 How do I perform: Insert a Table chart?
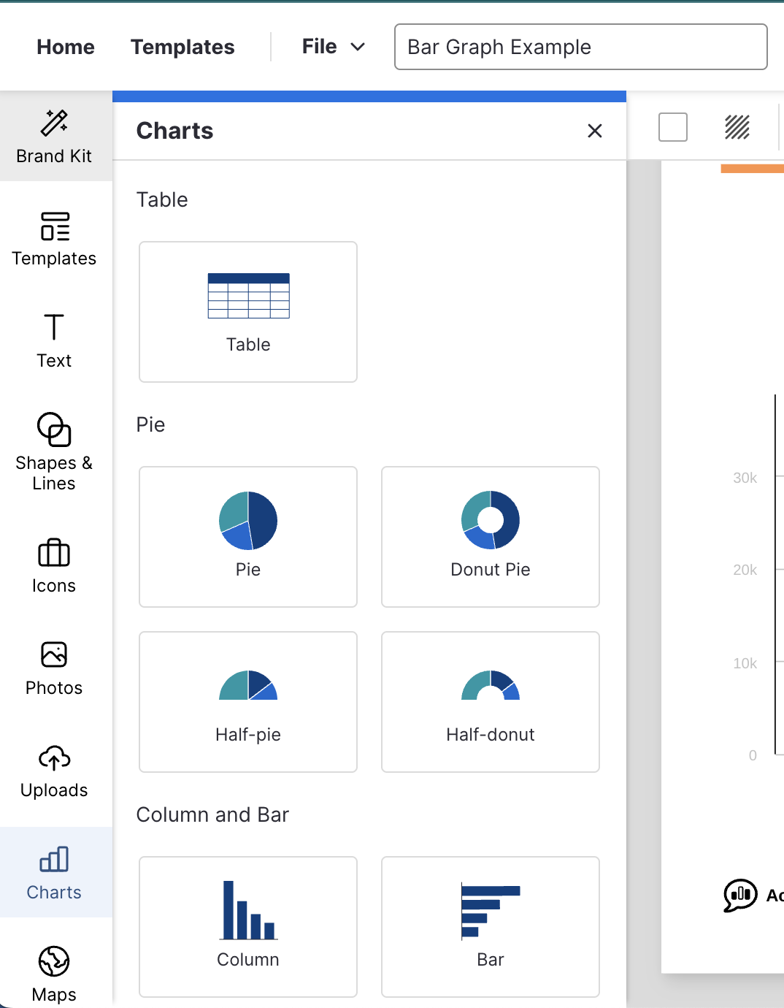(247, 311)
